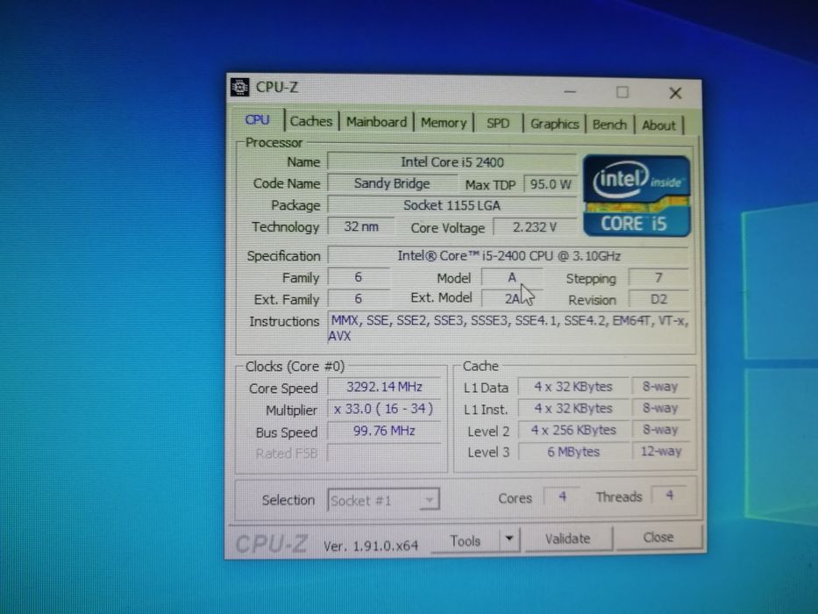
Task: Click the Package value Socket 1155 LGA
Action: pos(452,205)
